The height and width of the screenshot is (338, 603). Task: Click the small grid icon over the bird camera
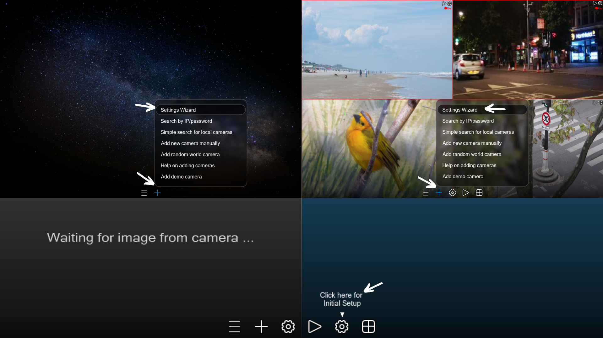[479, 192]
